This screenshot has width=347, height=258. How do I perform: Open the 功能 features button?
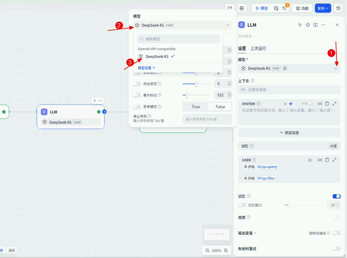click(x=302, y=8)
